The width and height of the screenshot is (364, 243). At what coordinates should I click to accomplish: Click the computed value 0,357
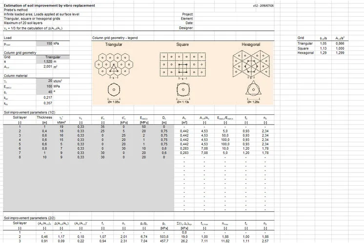(x=48, y=103)
